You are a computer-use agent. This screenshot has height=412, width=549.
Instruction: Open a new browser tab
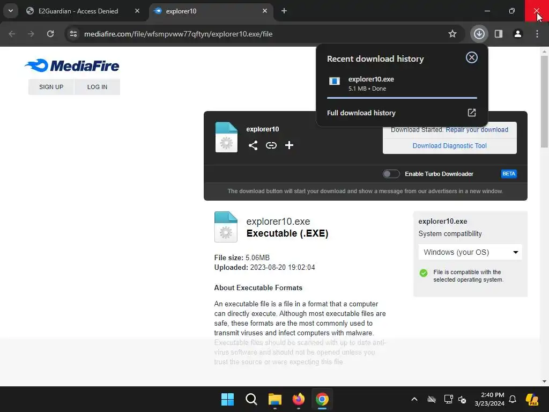click(284, 11)
